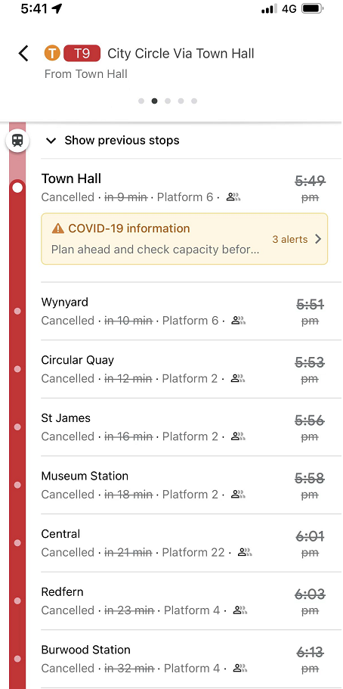The image size is (343, 689).
Task: Open the Circular Quay stop row
Action: pyautogui.click(x=191, y=369)
